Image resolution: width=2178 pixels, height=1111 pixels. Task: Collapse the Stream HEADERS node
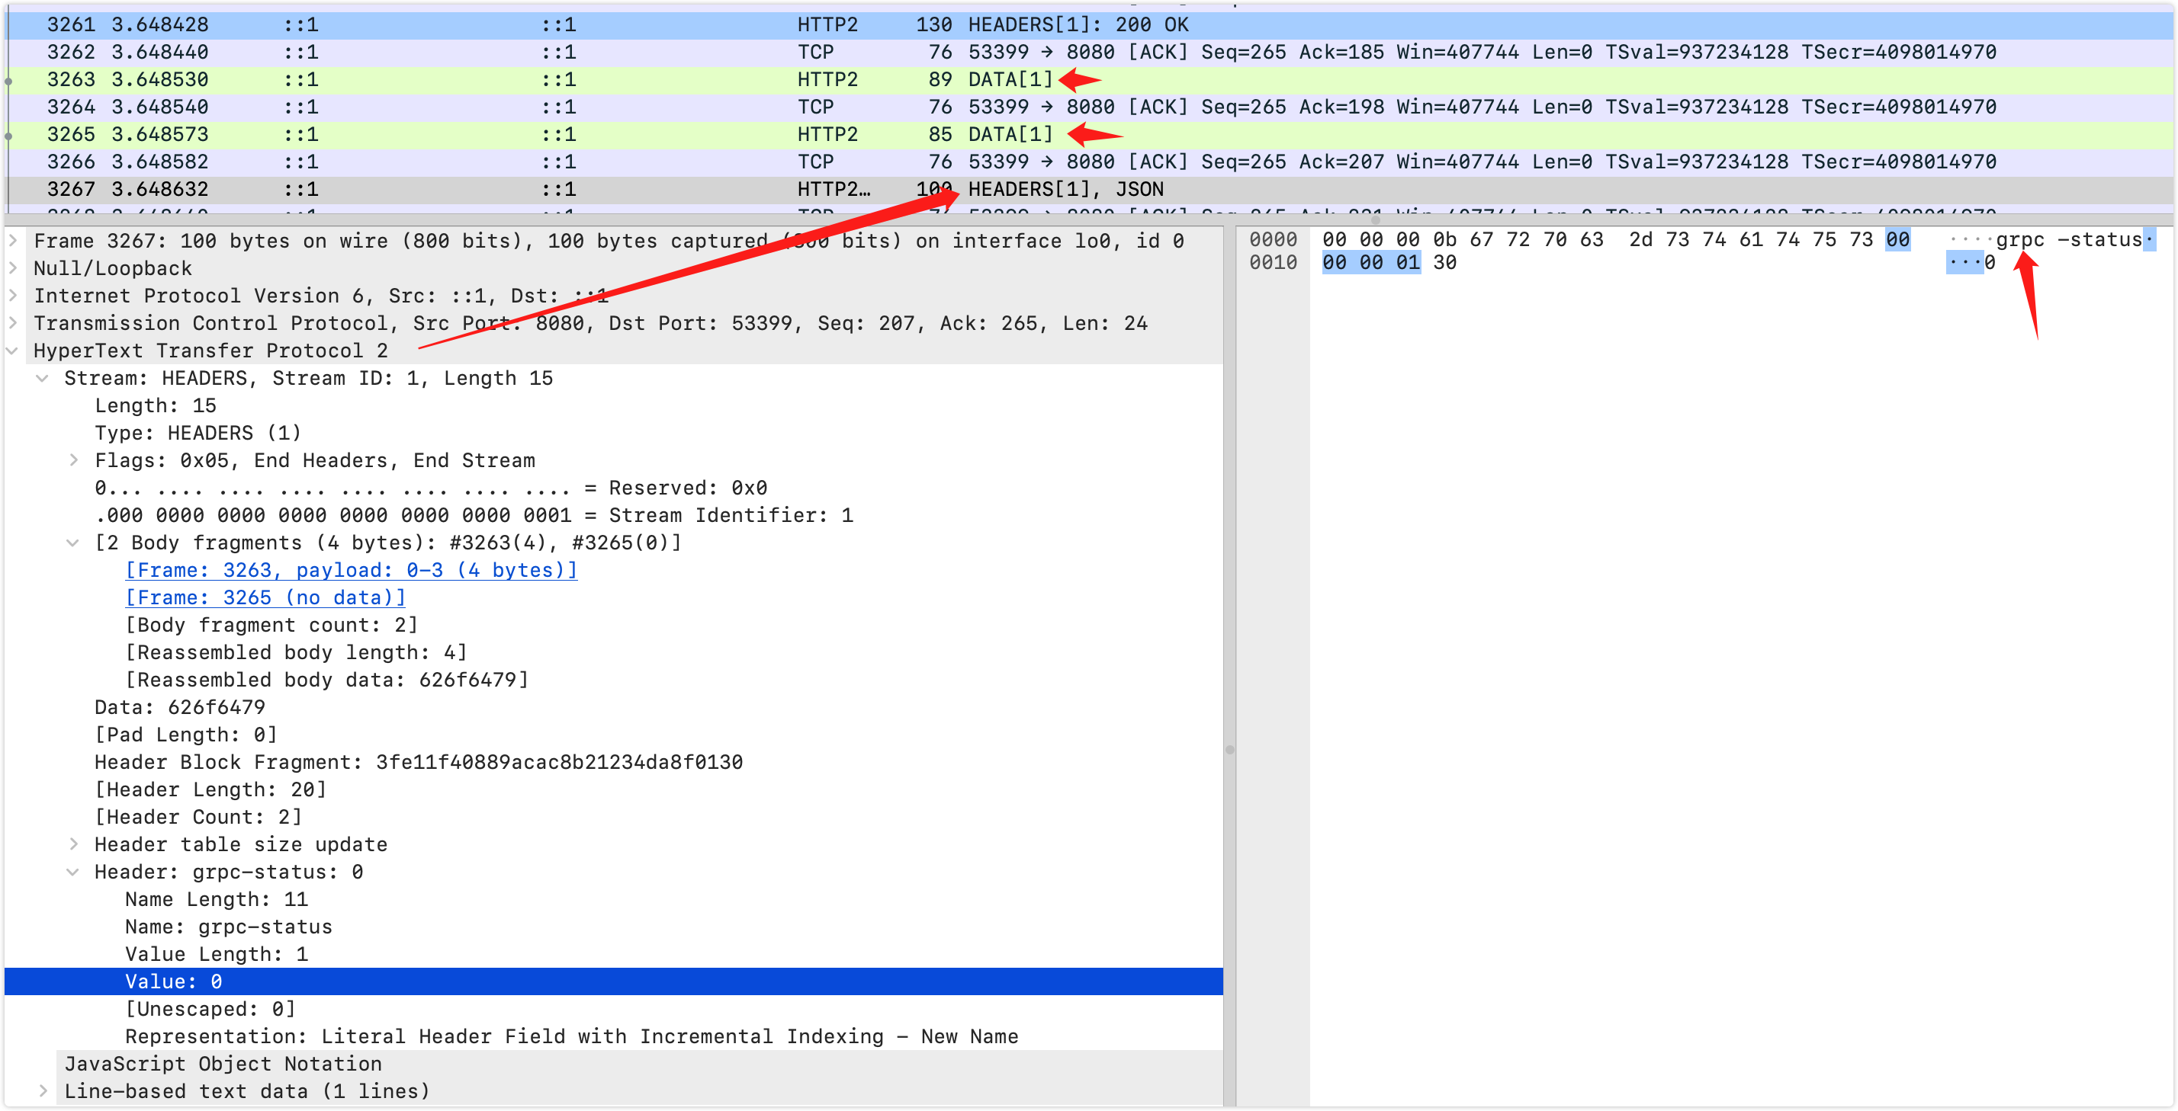pyautogui.click(x=42, y=379)
